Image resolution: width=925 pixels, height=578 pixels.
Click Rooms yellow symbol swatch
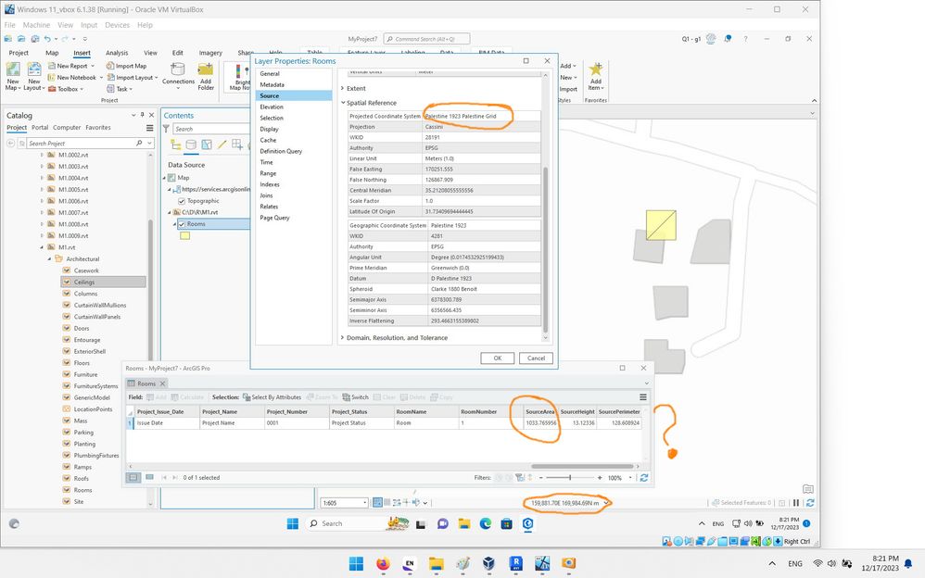185,236
